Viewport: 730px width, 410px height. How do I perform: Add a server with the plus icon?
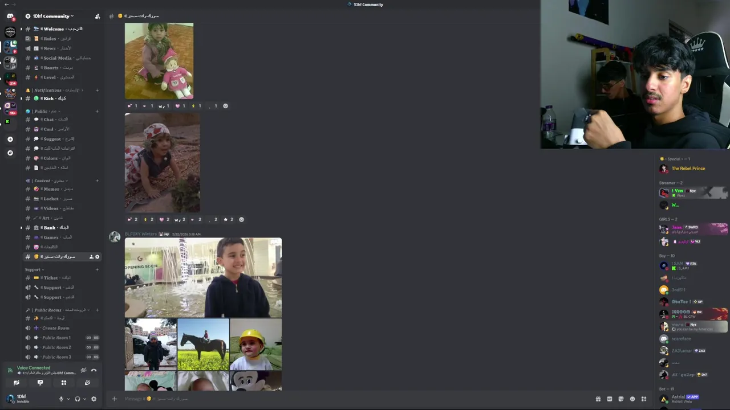coord(10,139)
